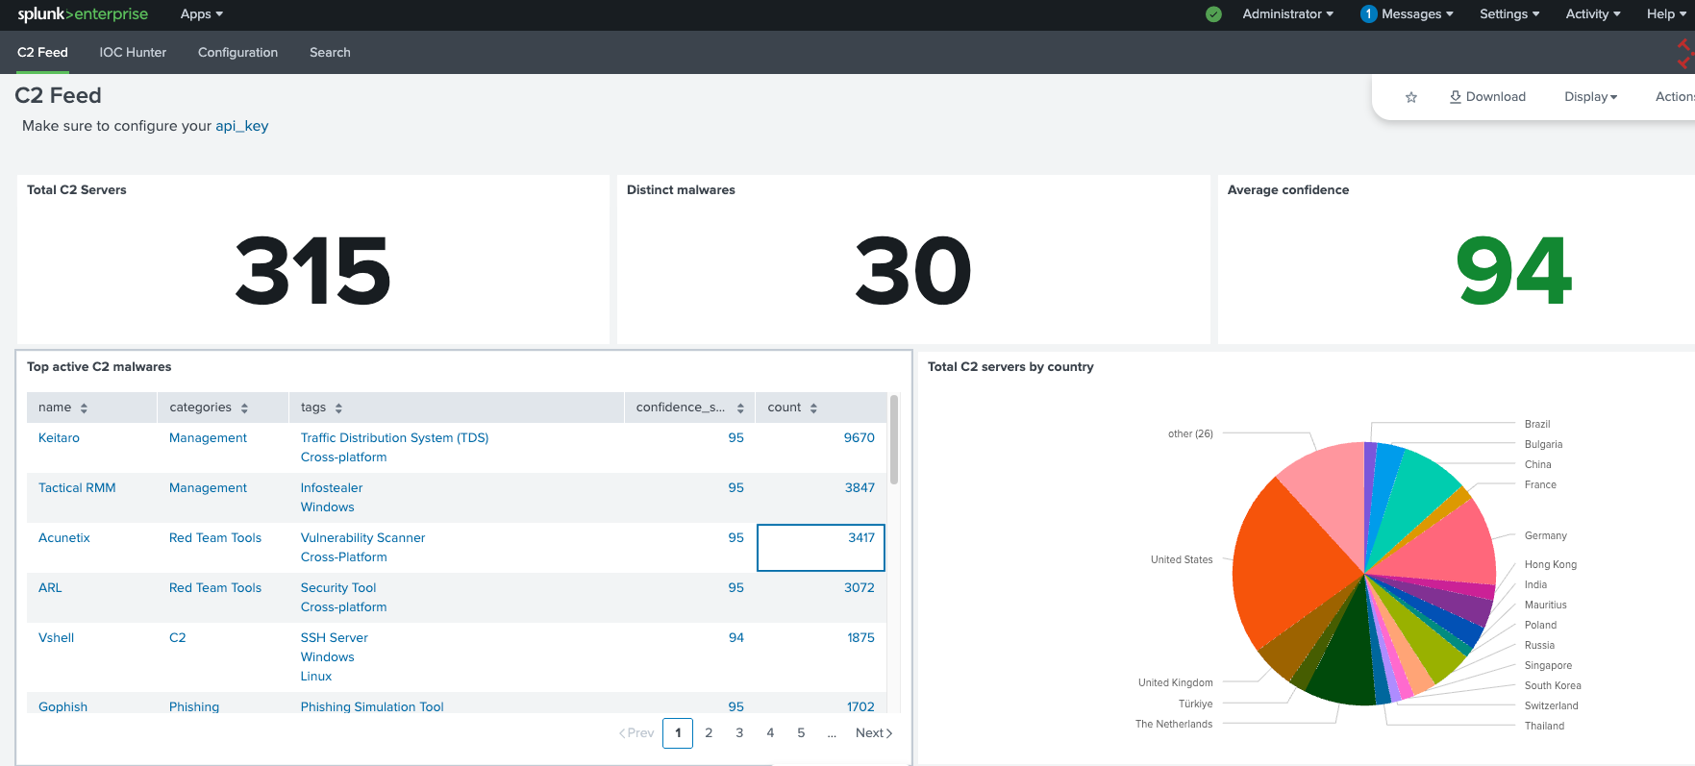Click the Germany chart label
The height and width of the screenshot is (766, 1695).
pyautogui.click(x=1545, y=535)
